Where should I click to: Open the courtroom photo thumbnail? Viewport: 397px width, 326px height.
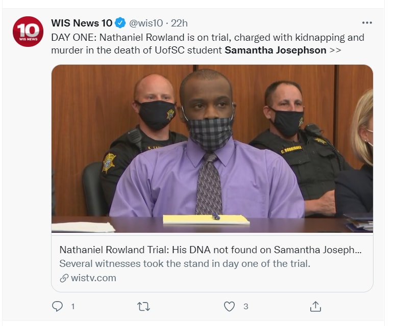212,149
